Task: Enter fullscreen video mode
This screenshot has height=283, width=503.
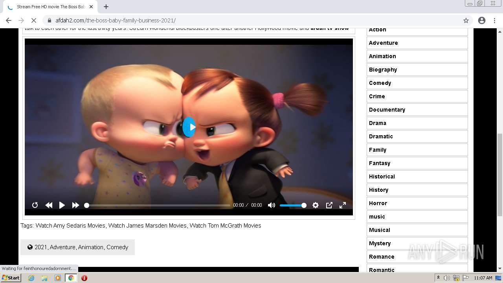Action: click(x=343, y=205)
